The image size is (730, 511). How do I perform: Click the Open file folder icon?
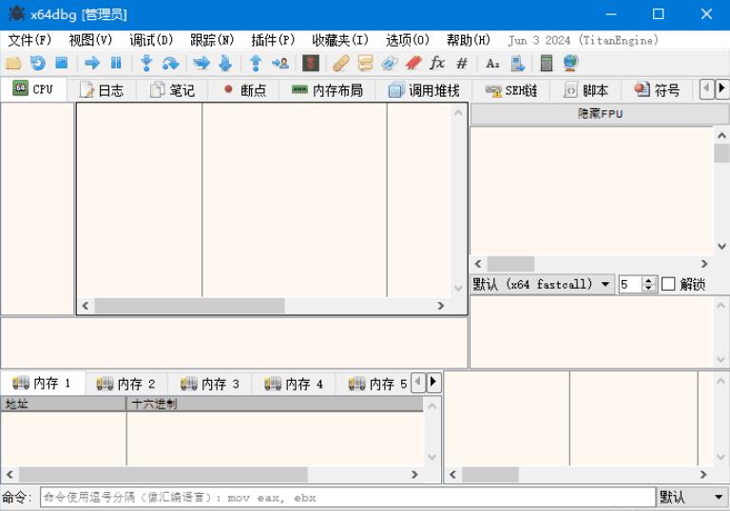click(x=13, y=63)
